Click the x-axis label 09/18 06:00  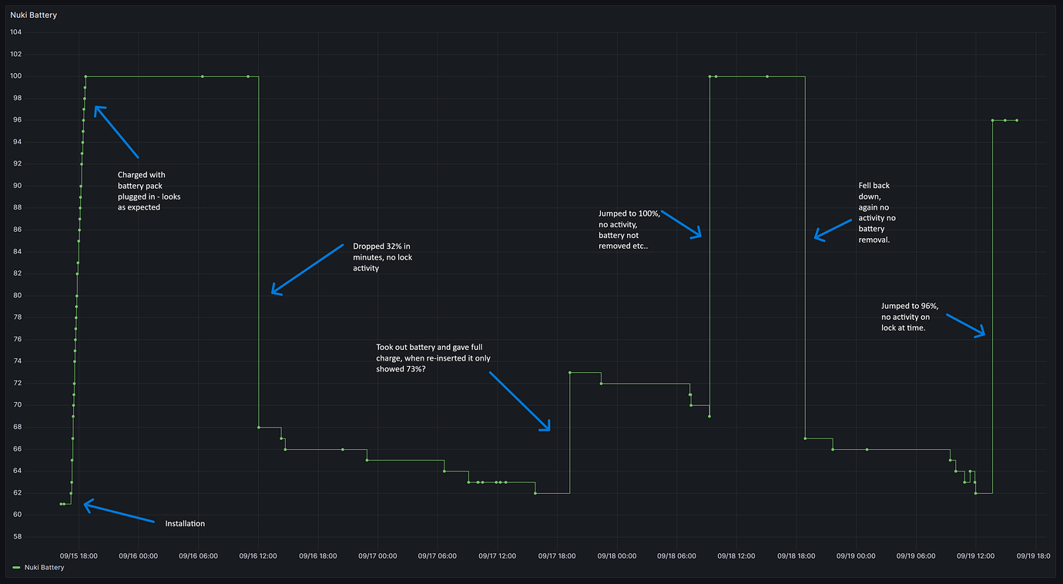(676, 555)
